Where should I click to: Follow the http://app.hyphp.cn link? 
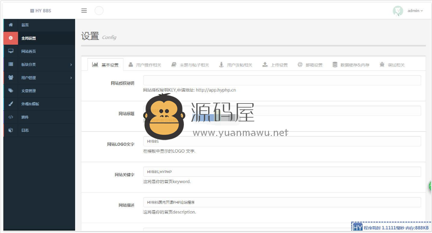(216, 90)
